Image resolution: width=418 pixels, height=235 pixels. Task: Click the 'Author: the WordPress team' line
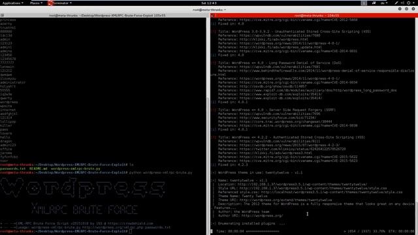click(x=244, y=211)
